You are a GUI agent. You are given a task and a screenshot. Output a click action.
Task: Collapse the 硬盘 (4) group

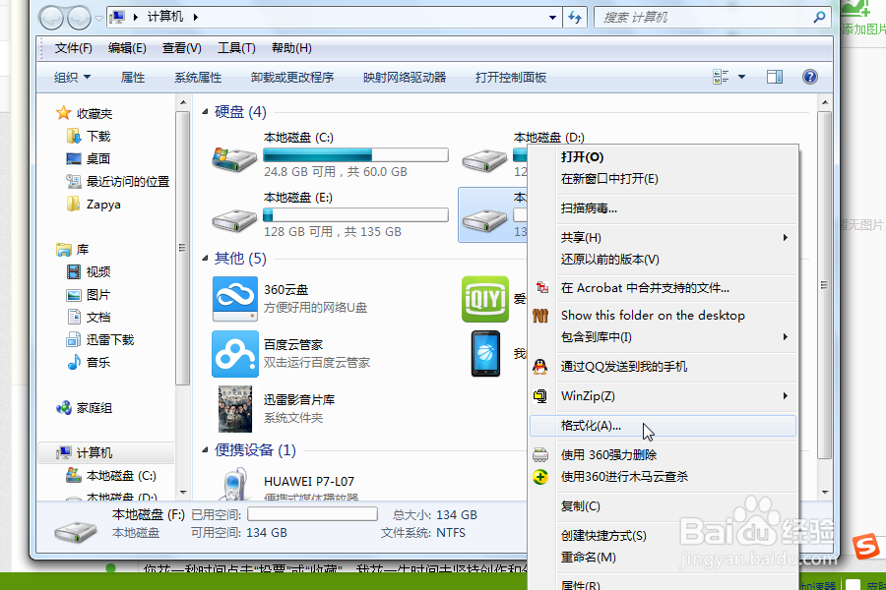(205, 112)
